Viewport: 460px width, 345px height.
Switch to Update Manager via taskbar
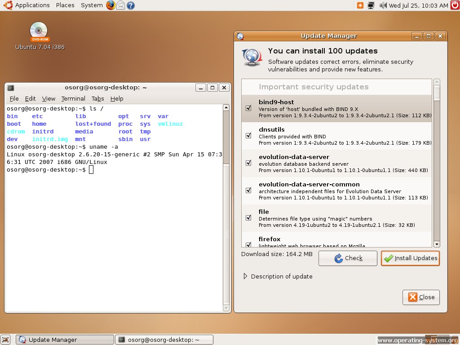pyautogui.click(x=65, y=340)
